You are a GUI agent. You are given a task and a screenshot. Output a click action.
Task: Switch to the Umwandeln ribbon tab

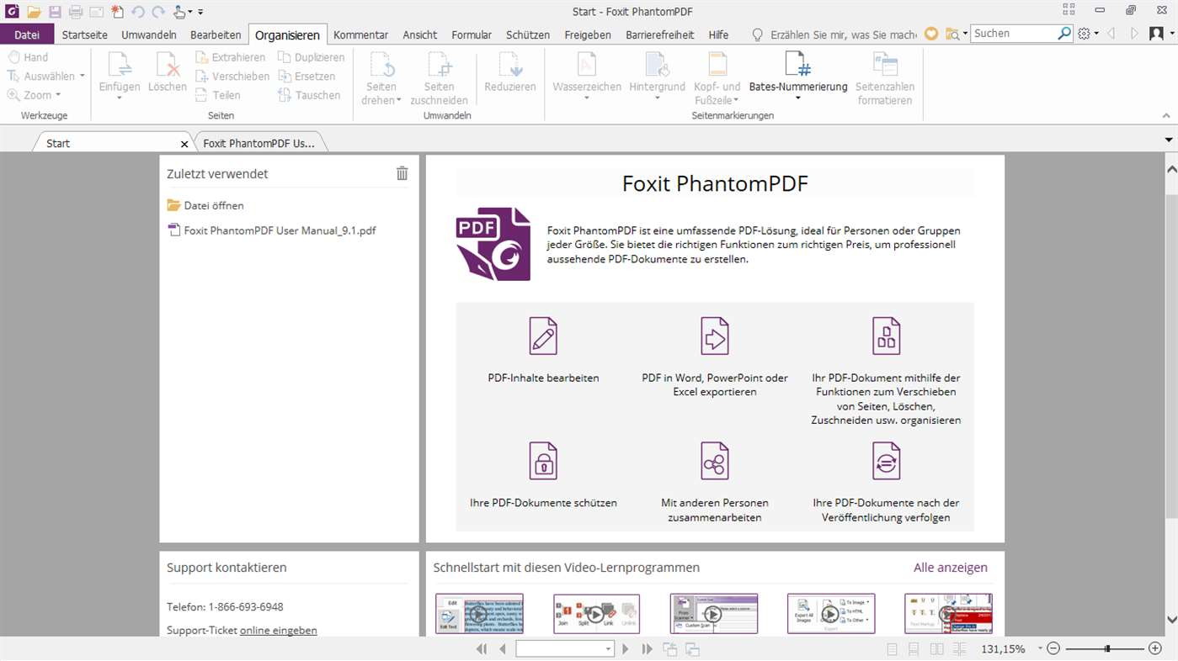149,34
